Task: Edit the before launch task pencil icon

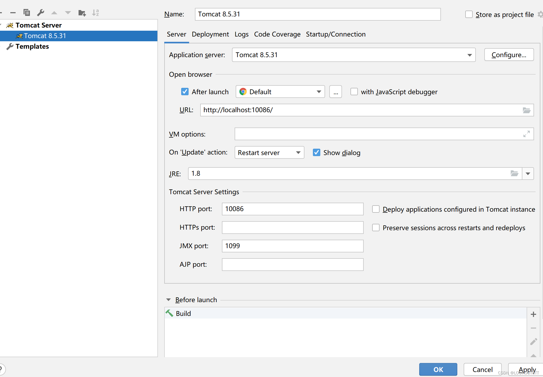Action: (x=533, y=342)
